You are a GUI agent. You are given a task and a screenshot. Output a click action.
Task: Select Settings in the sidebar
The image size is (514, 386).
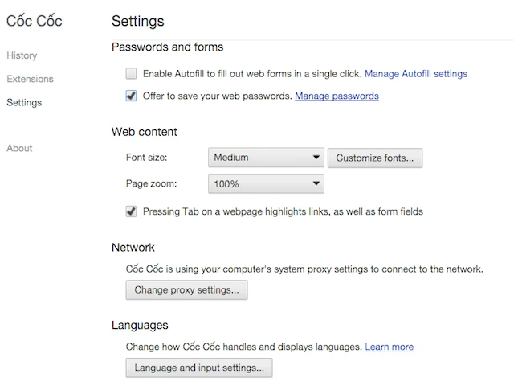click(24, 102)
